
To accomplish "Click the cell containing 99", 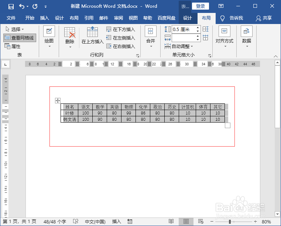I will pos(128,113).
